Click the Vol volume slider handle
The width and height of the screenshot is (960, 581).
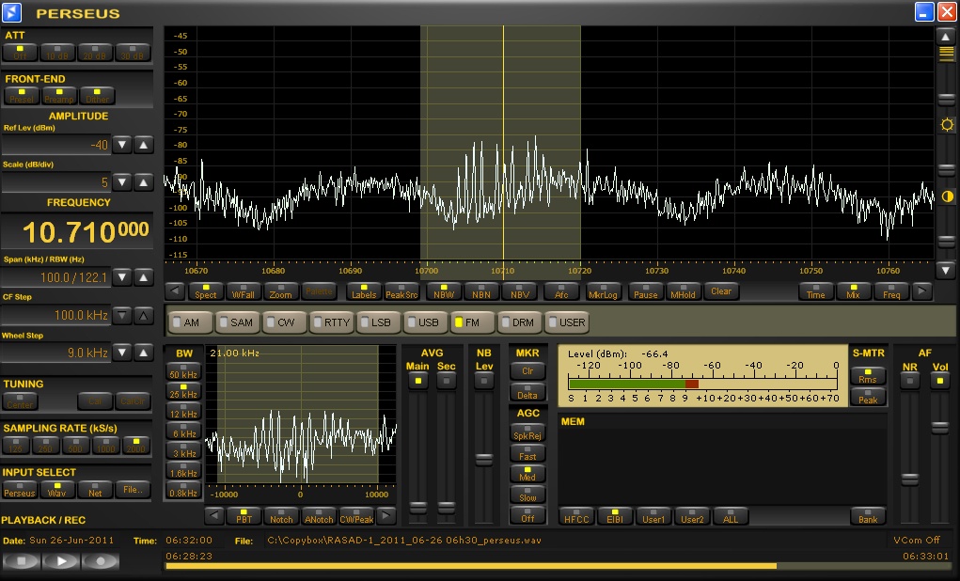(940, 428)
